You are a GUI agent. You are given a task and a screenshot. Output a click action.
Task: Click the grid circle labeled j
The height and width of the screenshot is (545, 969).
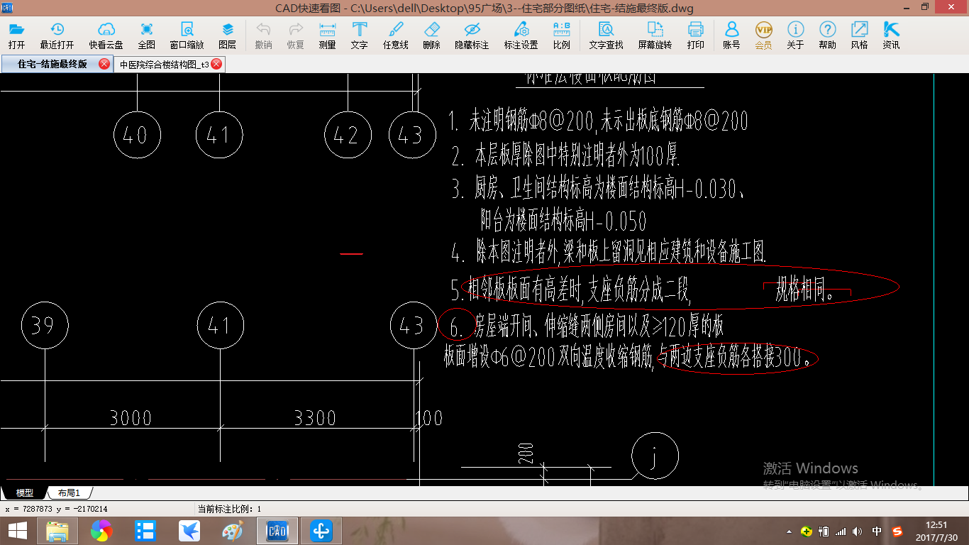(x=655, y=456)
